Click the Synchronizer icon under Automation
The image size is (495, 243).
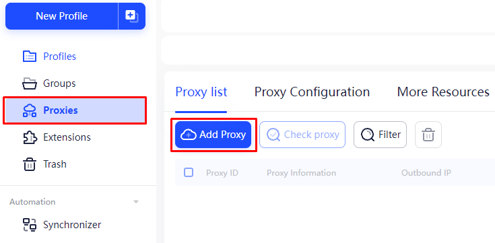[30, 225]
